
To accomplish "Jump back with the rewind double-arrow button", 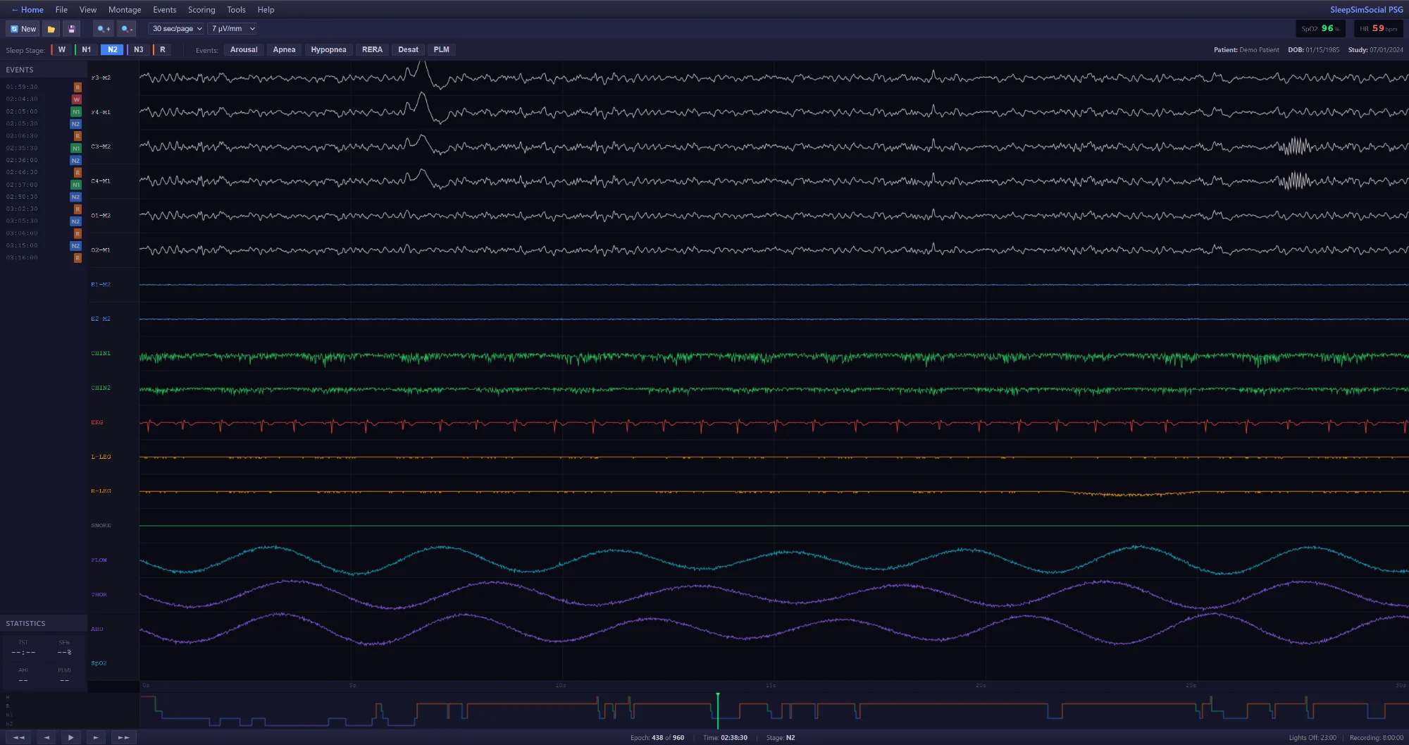I will point(19,737).
